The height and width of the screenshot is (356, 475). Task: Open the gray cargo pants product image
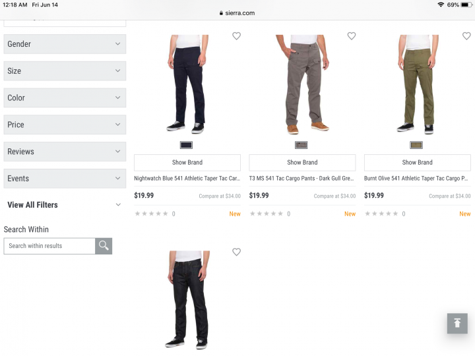pyautogui.click(x=302, y=84)
